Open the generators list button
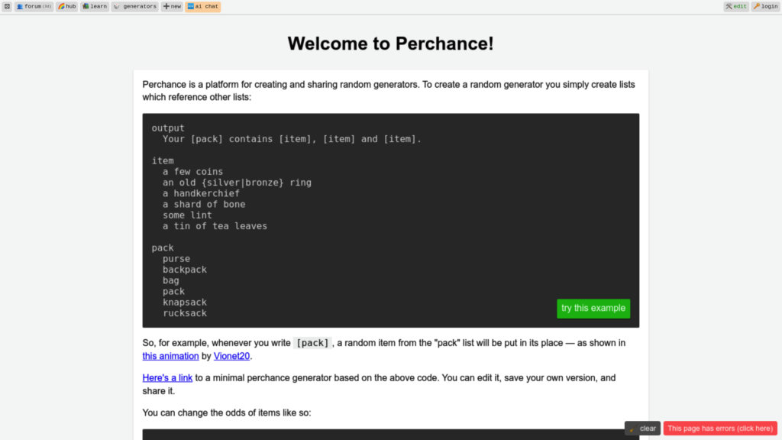The image size is (782, 440). (134, 6)
